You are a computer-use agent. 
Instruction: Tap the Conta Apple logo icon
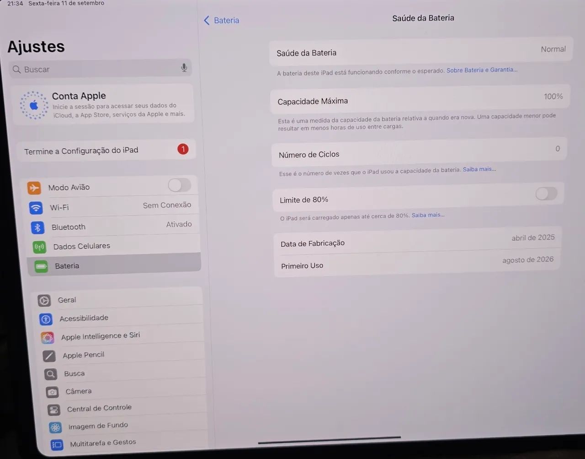(34, 105)
